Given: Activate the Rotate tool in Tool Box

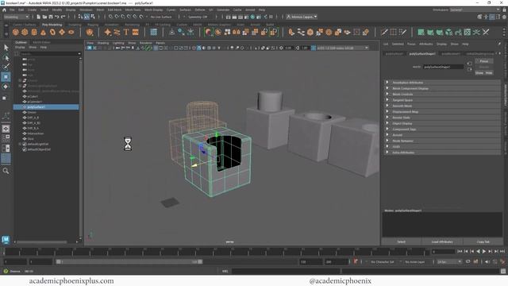Looking at the screenshot, I should [6, 87].
